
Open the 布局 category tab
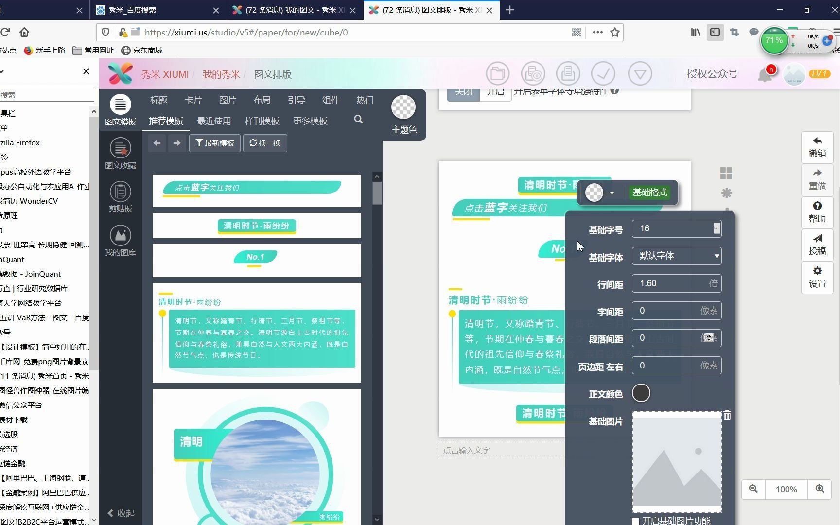[262, 100]
